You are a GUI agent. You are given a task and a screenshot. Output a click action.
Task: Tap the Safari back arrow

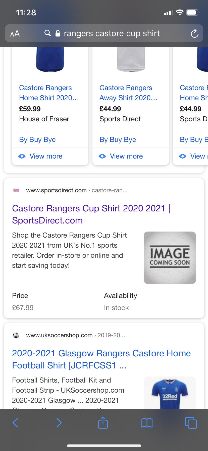[15, 423]
